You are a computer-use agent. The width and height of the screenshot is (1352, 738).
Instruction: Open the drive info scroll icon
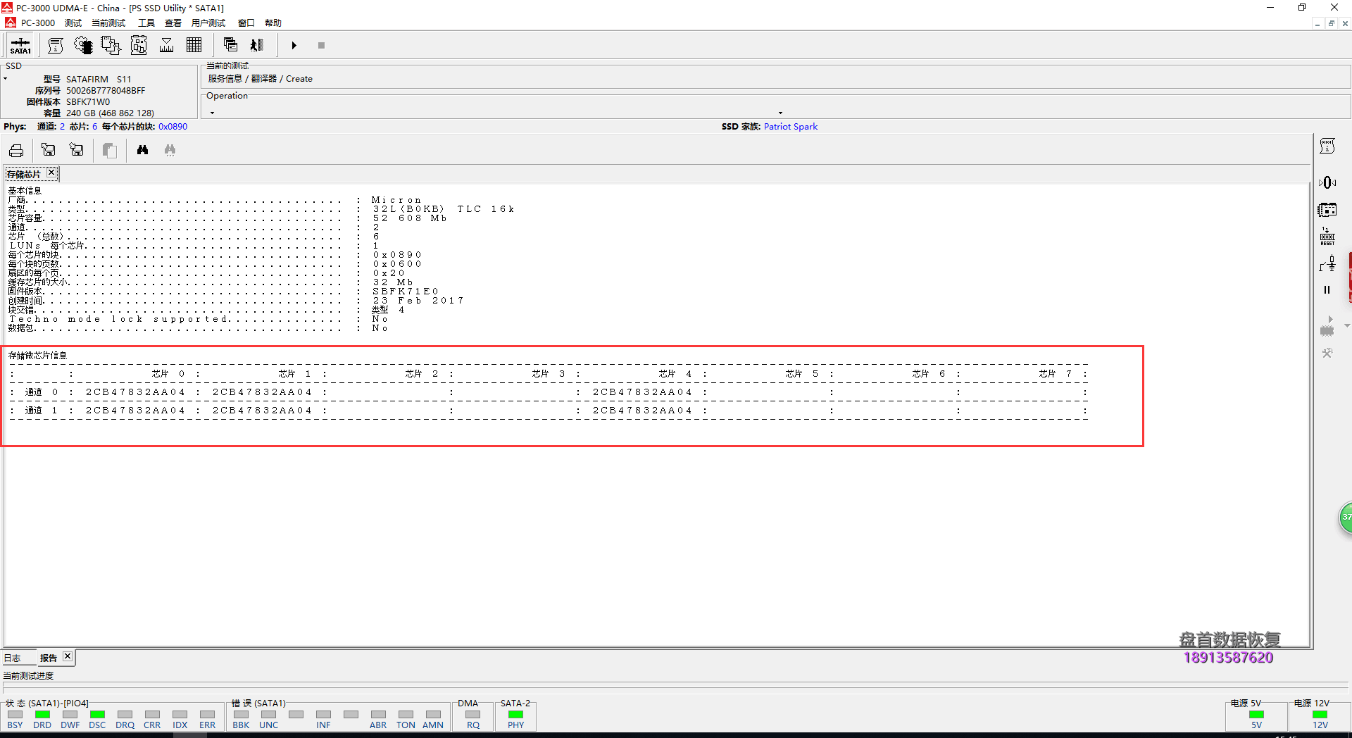(55, 46)
